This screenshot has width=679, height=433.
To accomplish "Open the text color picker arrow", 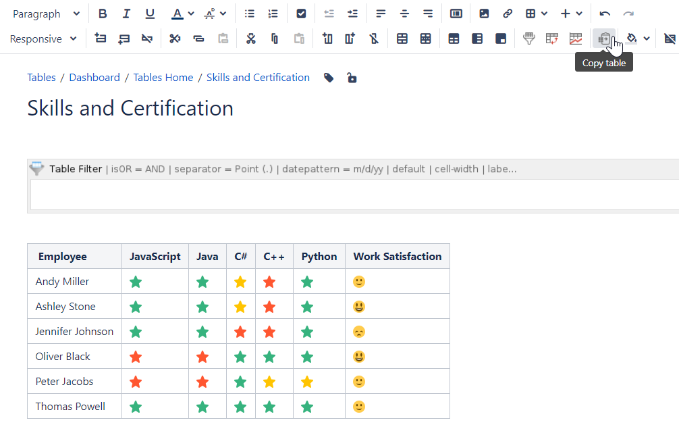I will click(191, 14).
